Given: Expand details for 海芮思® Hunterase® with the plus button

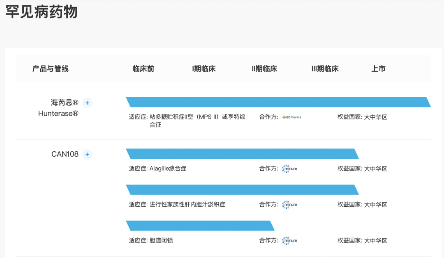Looking at the screenshot, I should tap(87, 103).
